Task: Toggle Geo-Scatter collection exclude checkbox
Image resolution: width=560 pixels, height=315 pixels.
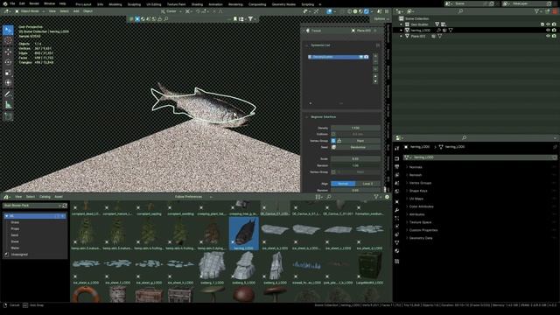Action: 542,24
